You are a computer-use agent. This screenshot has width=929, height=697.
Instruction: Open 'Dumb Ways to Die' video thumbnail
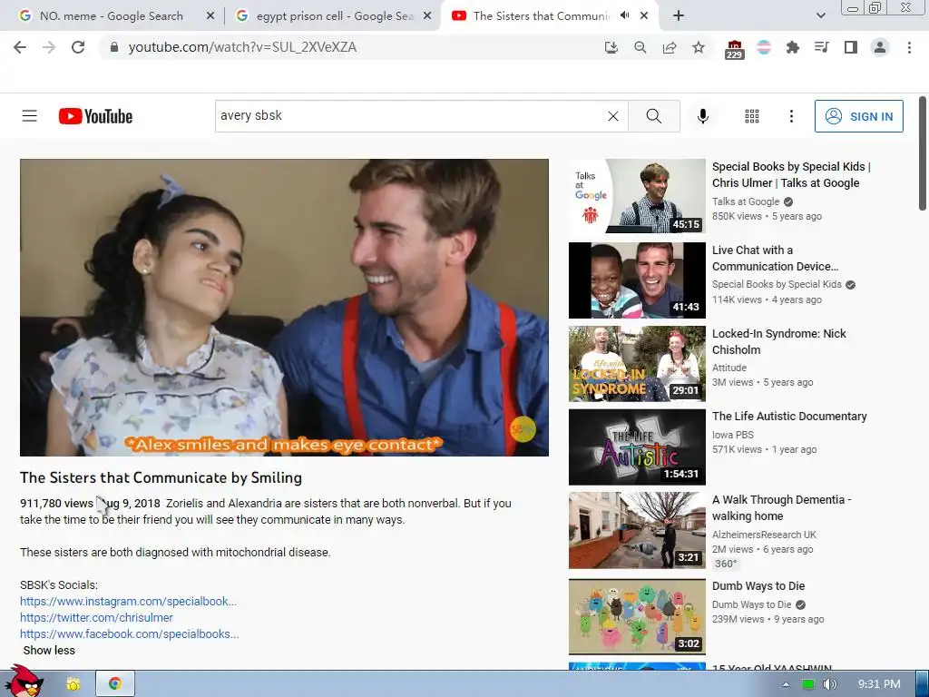[637, 616]
